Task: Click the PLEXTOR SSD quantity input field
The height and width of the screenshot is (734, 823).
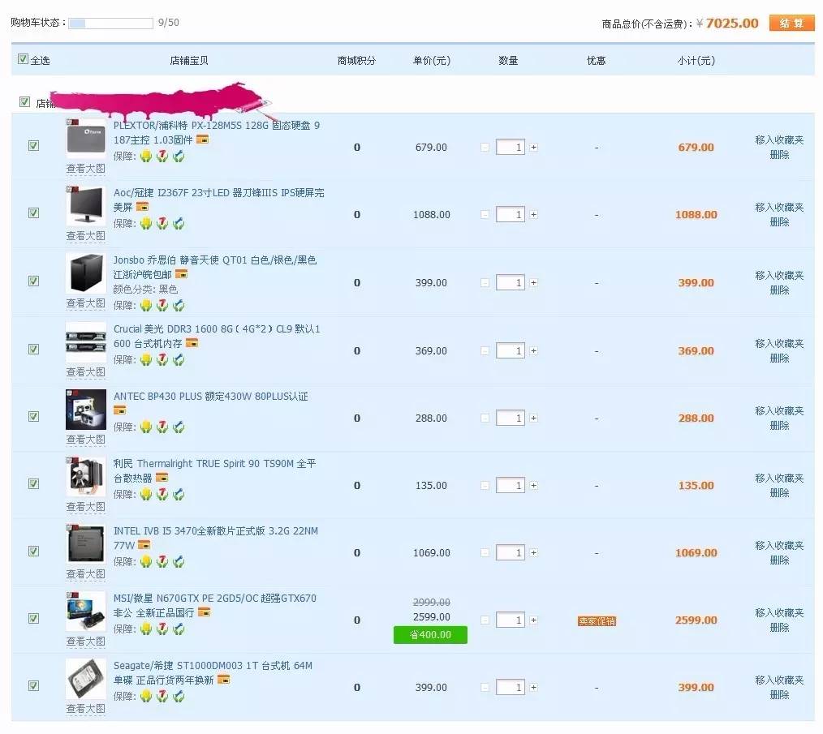Action: click(511, 148)
